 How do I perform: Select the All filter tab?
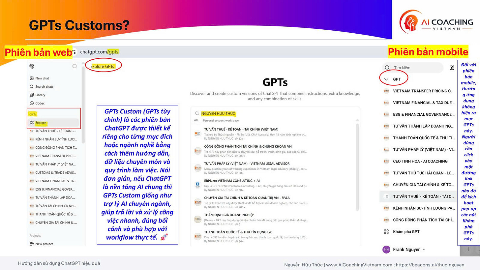[x=196, y=120]
